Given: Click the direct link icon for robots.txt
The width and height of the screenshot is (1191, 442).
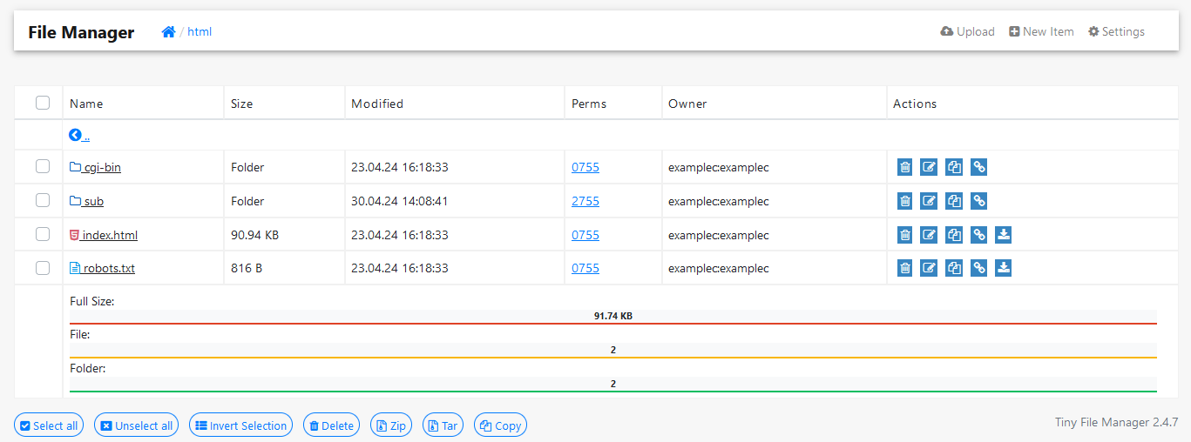Looking at the screenshot, I should tap(978, 268).
